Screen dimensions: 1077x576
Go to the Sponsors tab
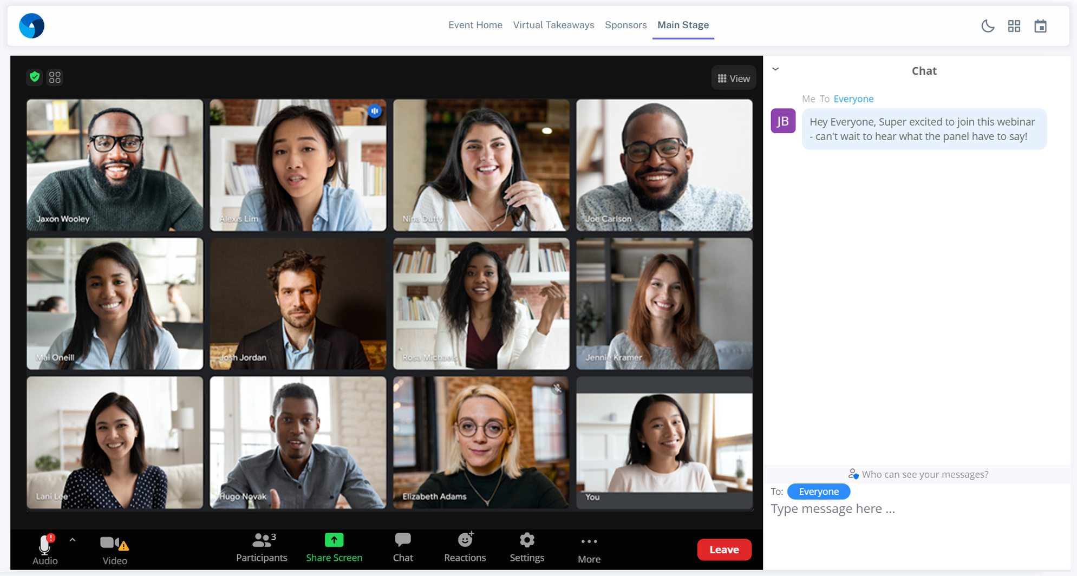coord(625,25)
